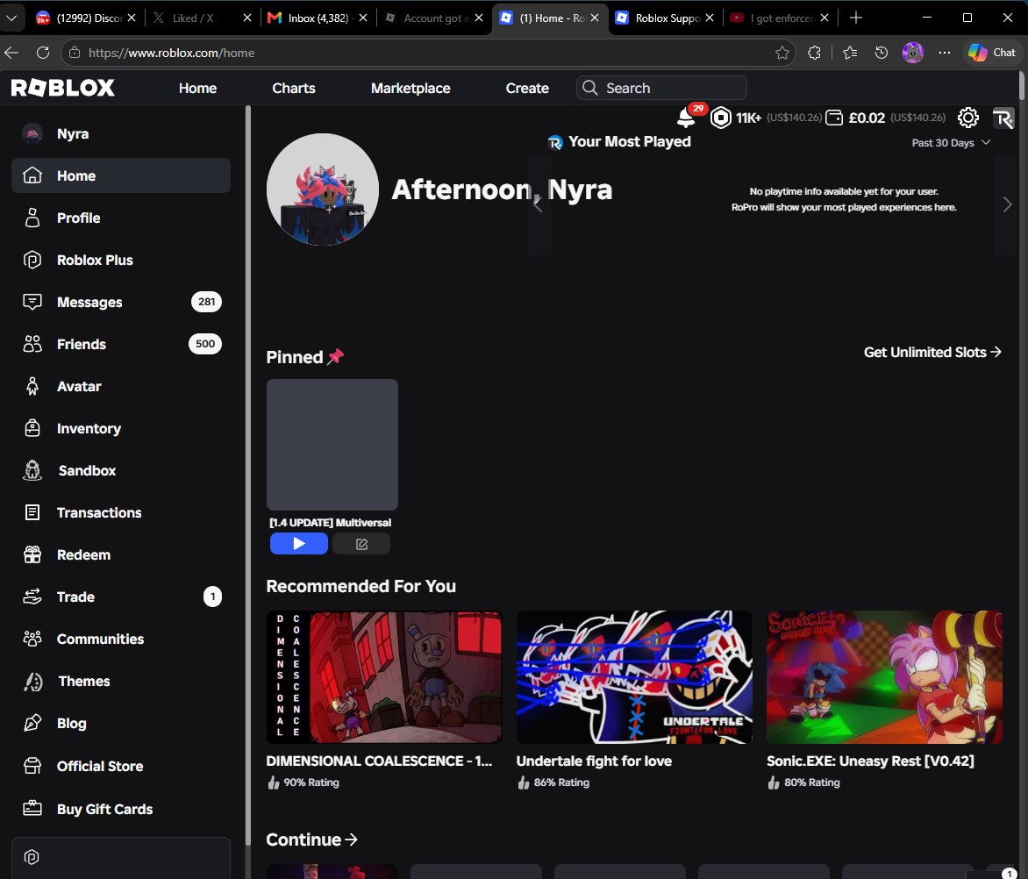Viewport: 1028px width, 879px height.
Task: Open Marketplace in top nav
Action: click(410, 88)
